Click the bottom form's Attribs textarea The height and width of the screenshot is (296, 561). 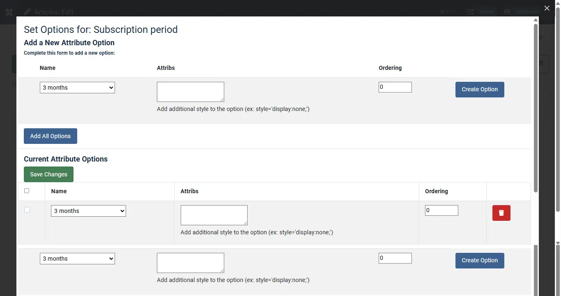(x=191, y=263)
